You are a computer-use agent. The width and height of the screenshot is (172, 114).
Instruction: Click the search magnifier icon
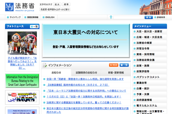[x=111, y=17]
